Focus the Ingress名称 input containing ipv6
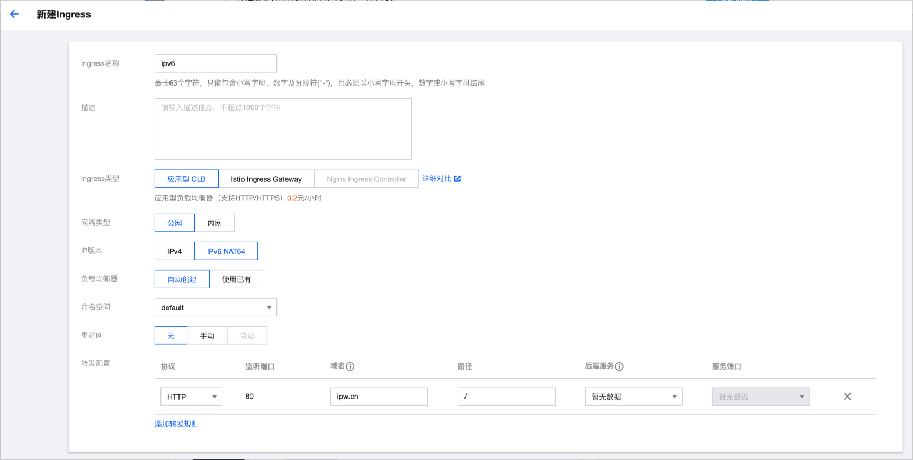Image resolution: width=913 pixels, height=460 pixels. (216, 63)
